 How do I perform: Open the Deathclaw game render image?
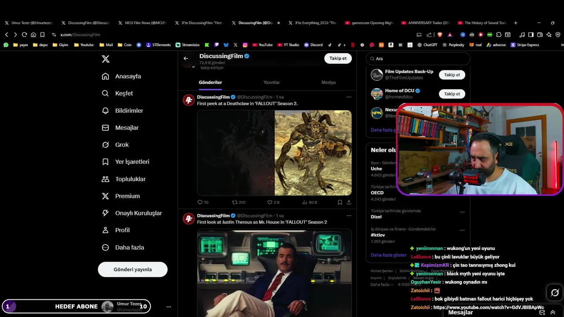point(313,153)
